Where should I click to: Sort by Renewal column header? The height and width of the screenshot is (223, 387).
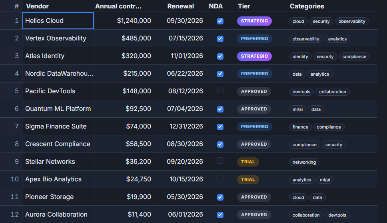point(180,6)
